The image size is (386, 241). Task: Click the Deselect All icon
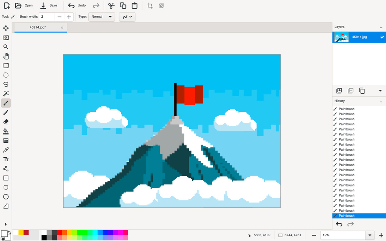pyautogui.click(x=161, y=5)
